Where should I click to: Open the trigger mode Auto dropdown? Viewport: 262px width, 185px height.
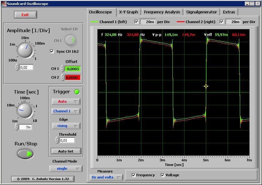66,101
